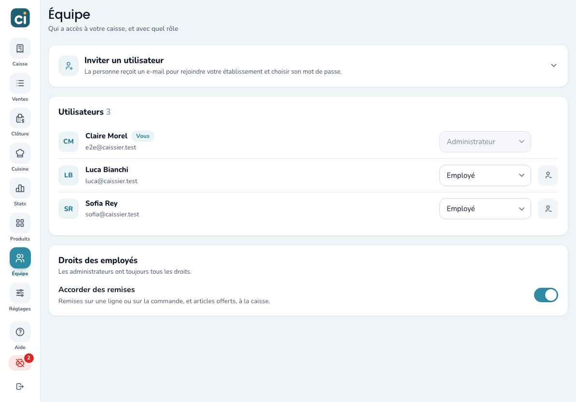This screenshot has width=576, height=402.
Task: Click the email e2e@caissier.test
Action: 111,147
